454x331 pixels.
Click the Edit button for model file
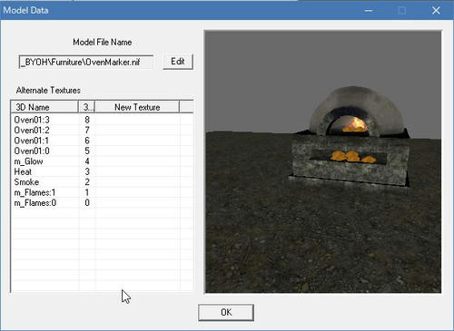point(178,62)
